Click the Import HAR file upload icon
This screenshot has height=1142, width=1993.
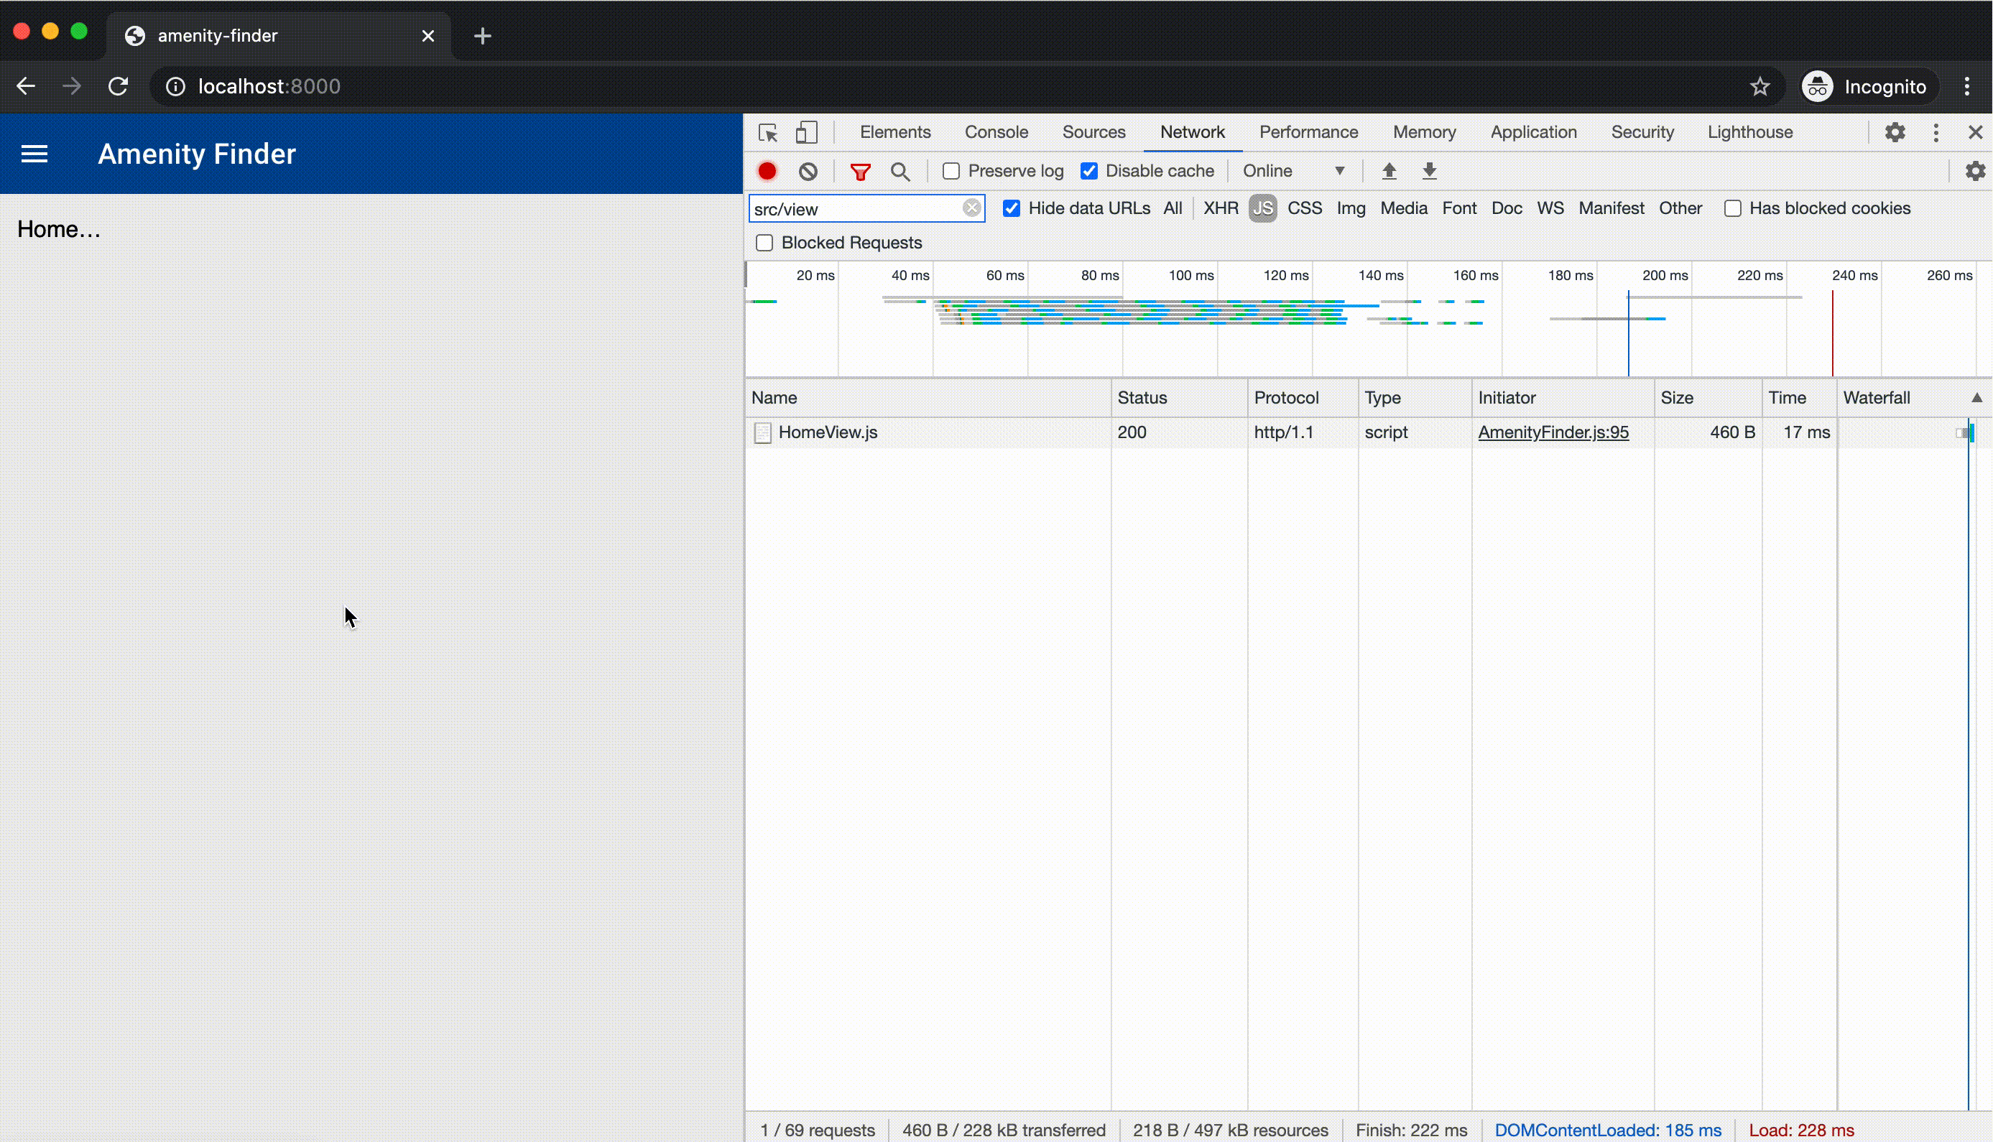click(1389, 171)
